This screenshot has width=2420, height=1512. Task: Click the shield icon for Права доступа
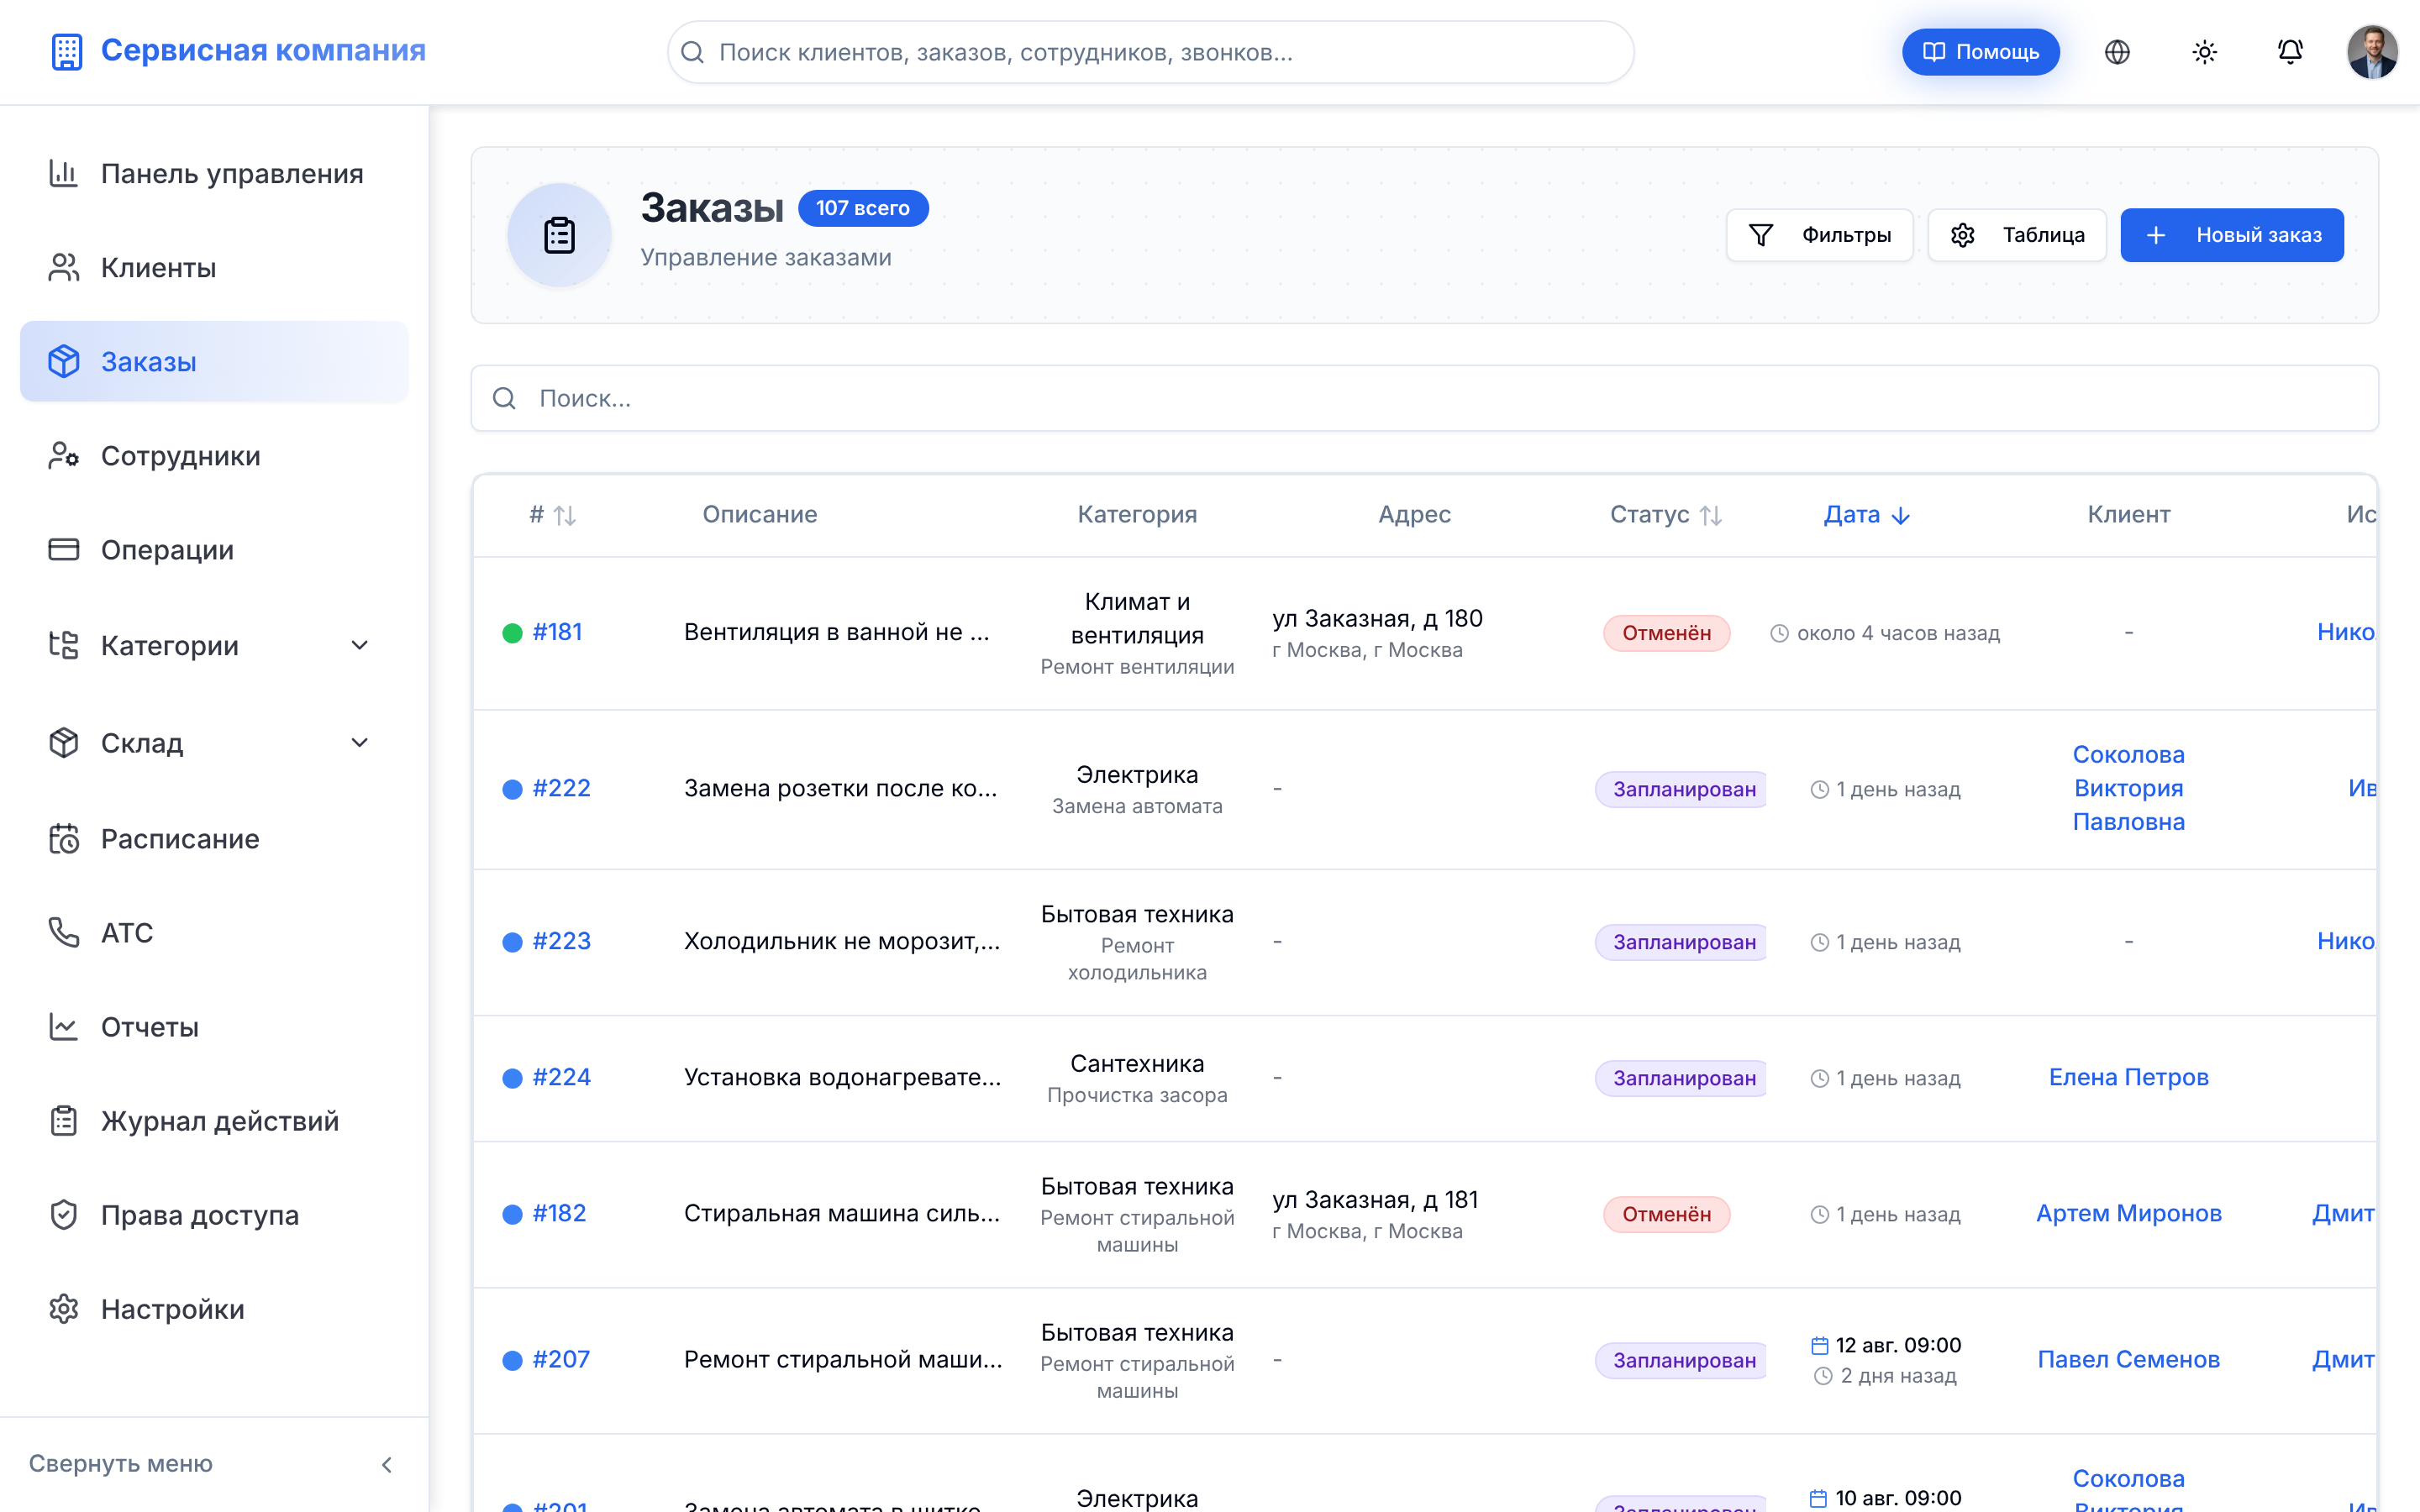coord(64,1214)
